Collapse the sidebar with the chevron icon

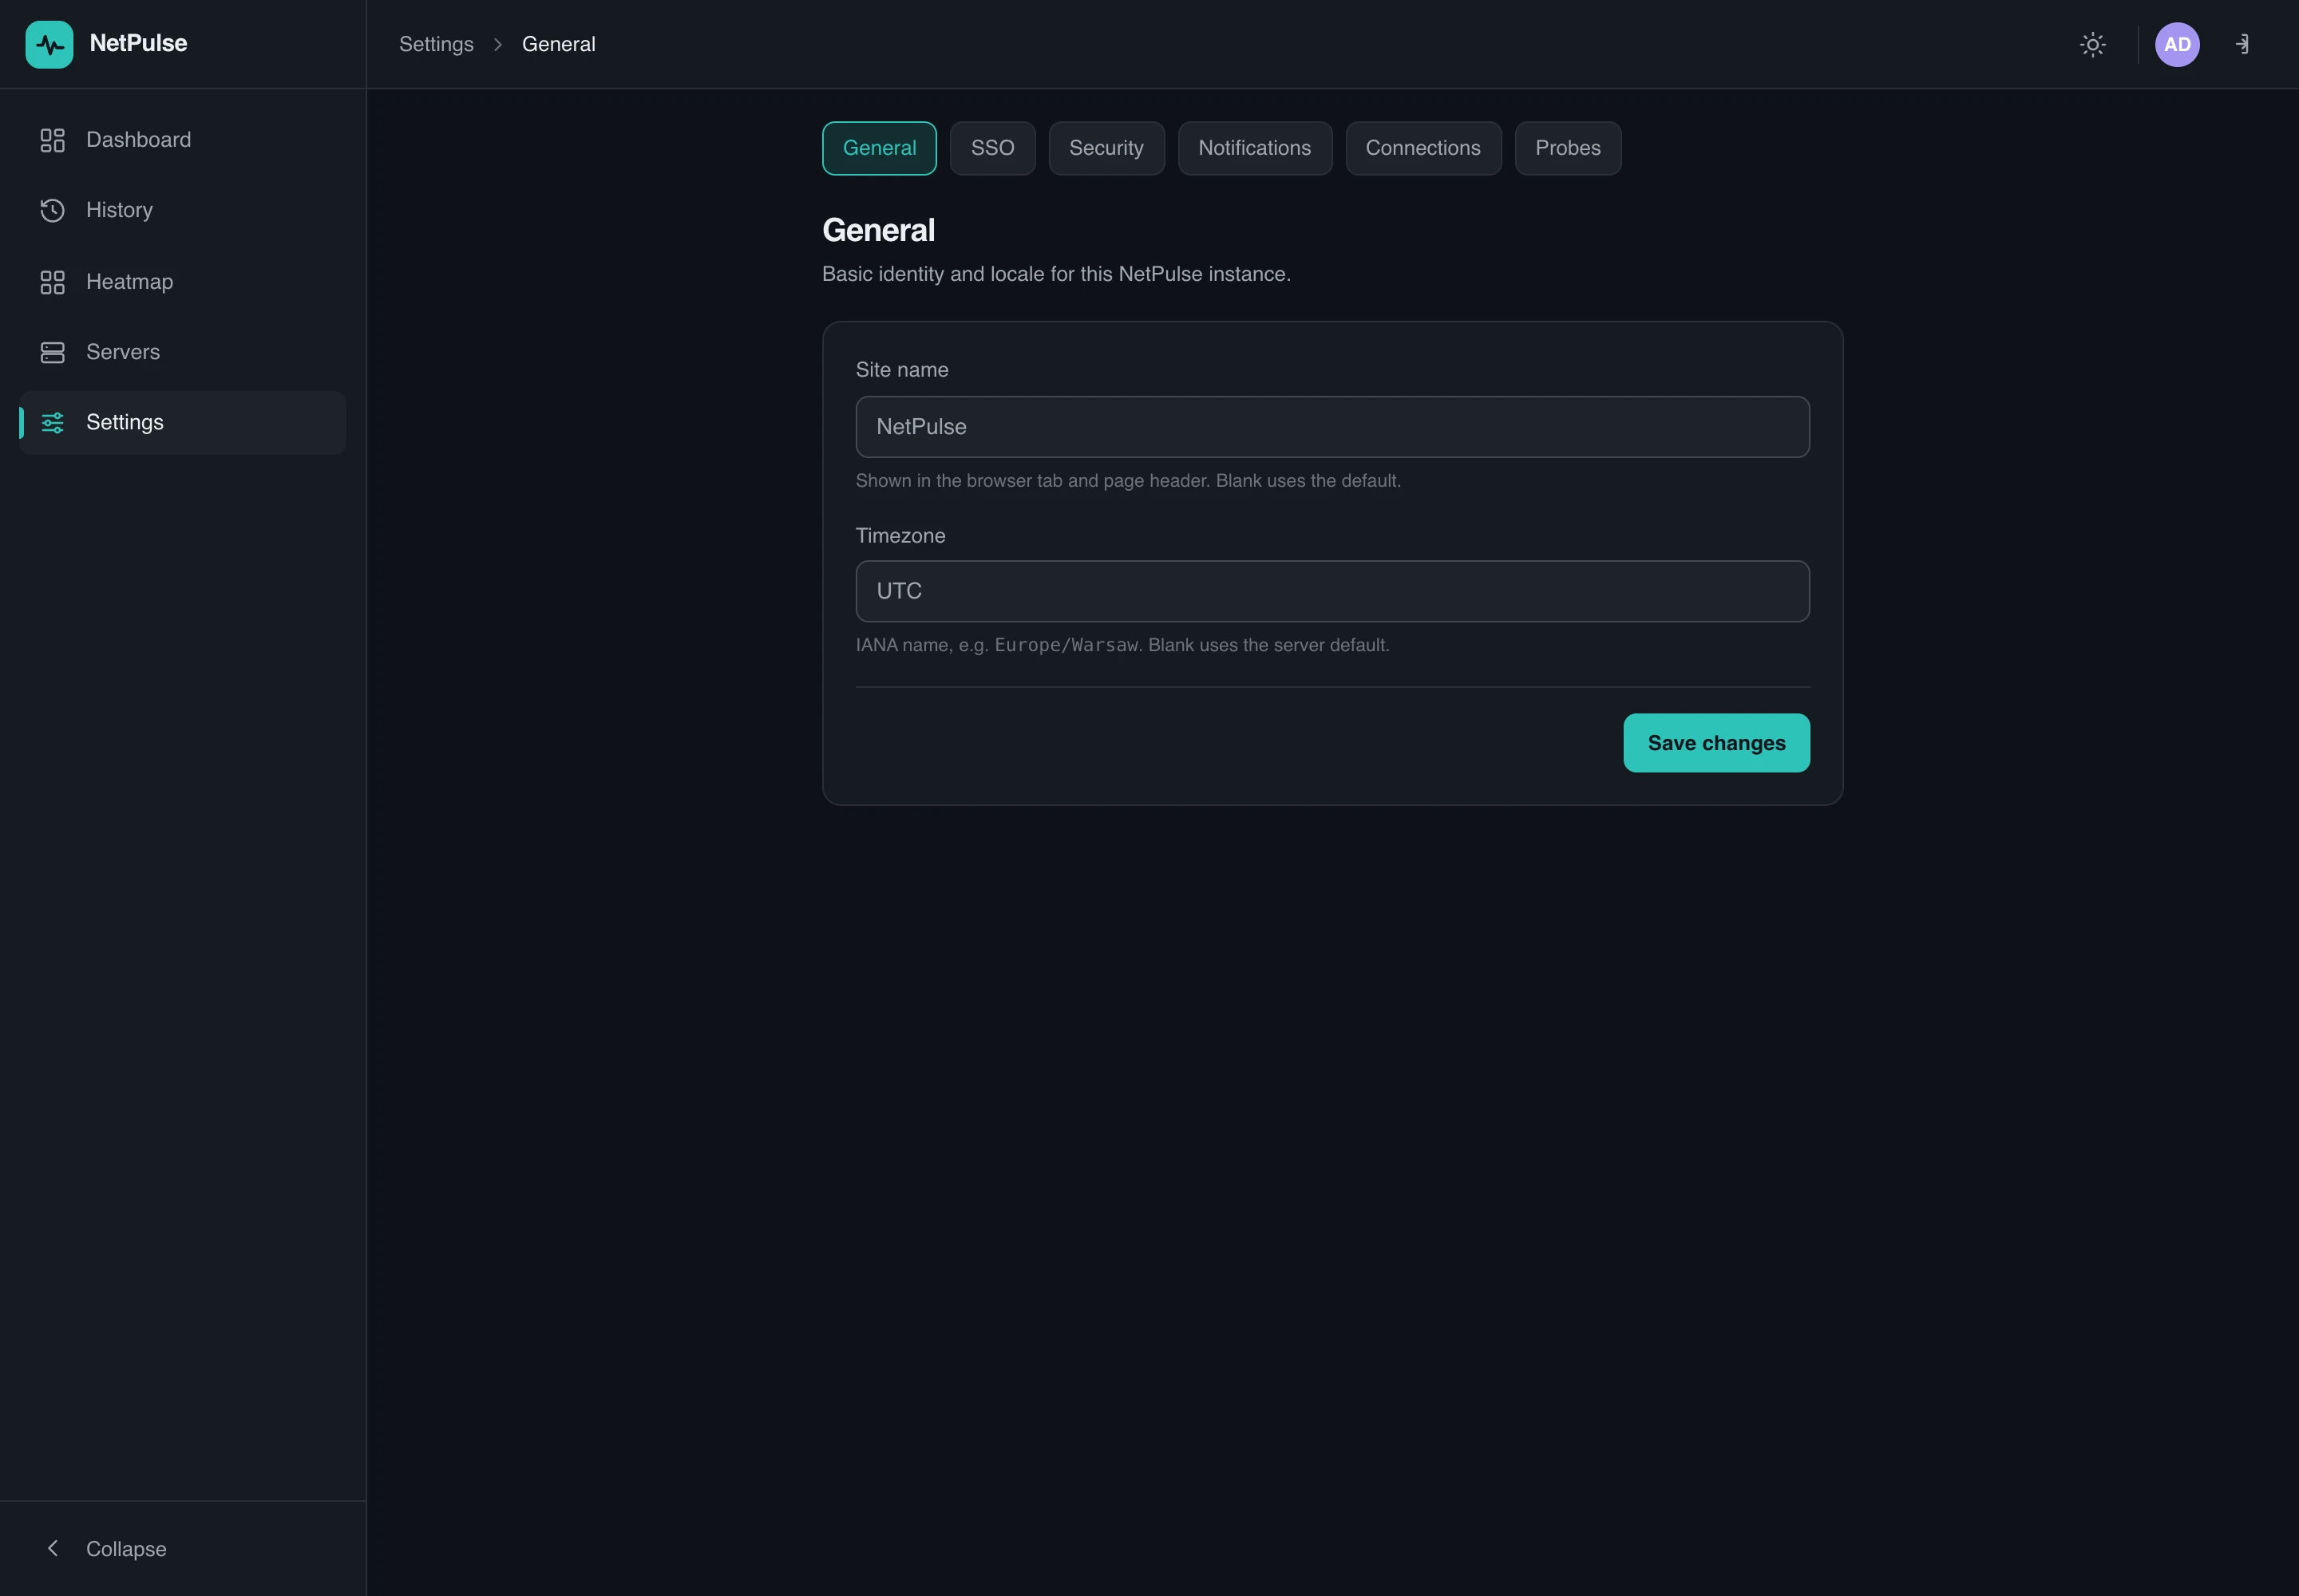pos(53,1548)
